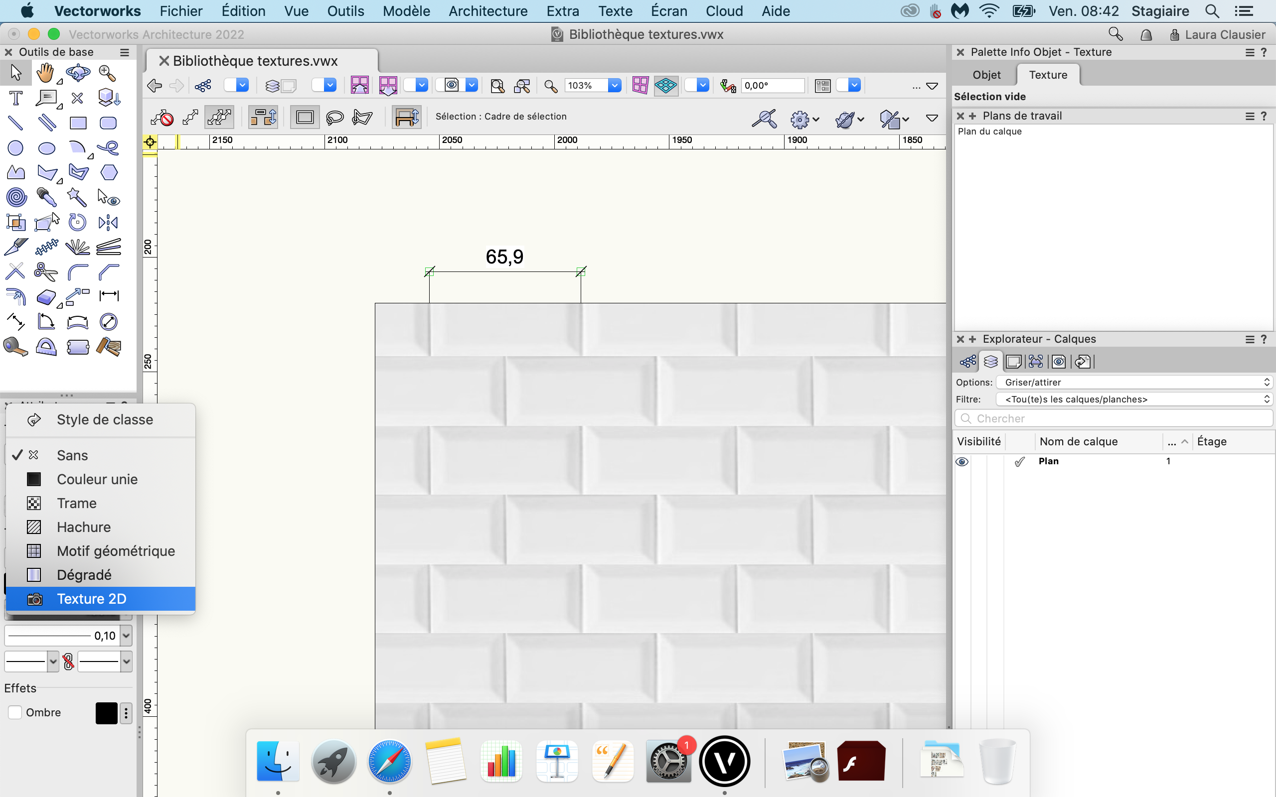
Task: Change the shadow color swatch
Action: (x=107, y=713)
